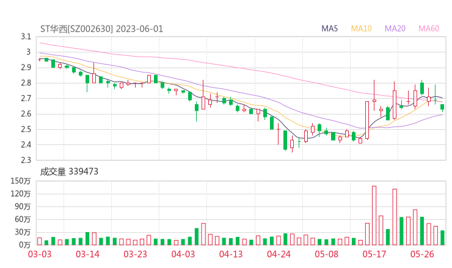Click the 04-13 date axis label

click(x=231, y=254)
